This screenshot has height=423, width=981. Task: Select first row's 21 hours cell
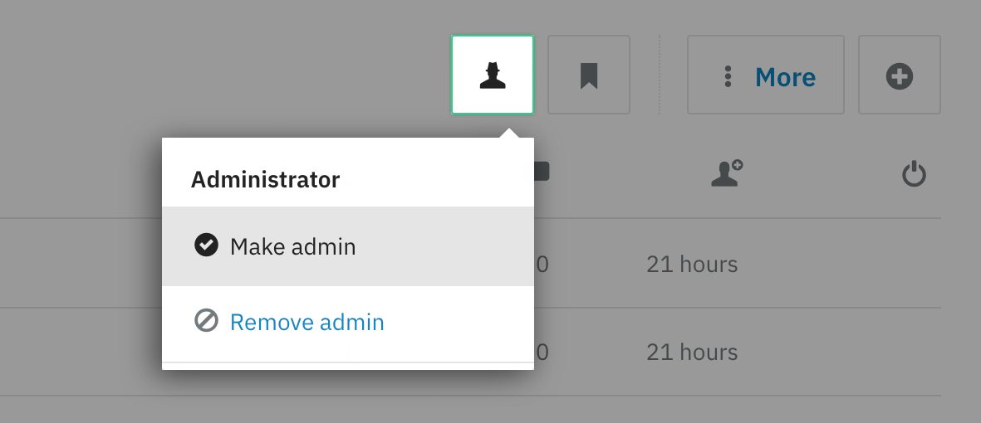pyautogui.click(x=692, y=265)
